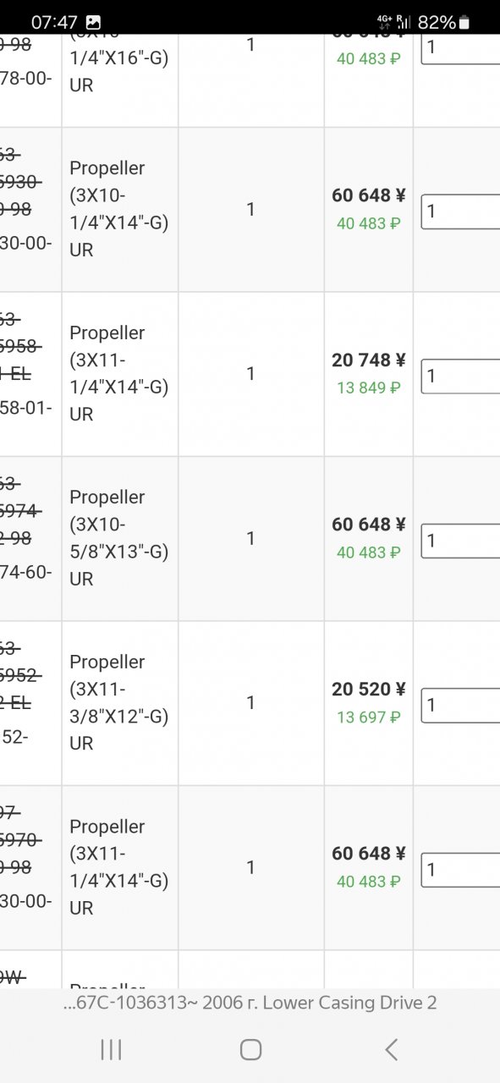Image resolution: width=500 pixels, height=1083 pixels.
Task: Click part number ending 74-60-
Action: click(25, 572)
